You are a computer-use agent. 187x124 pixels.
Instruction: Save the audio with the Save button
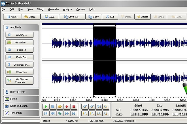tap(50, 17)
